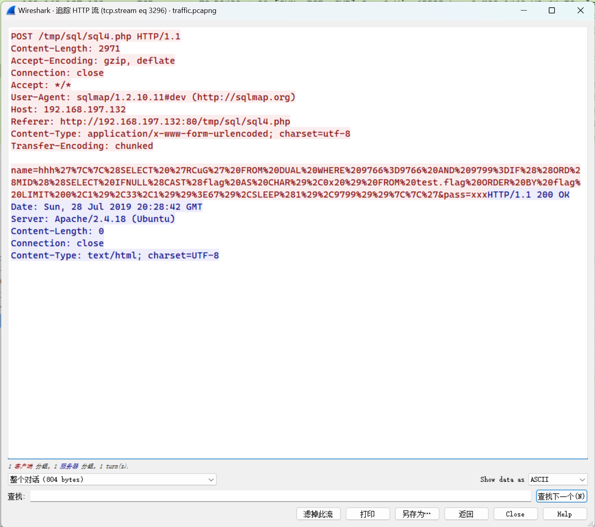Click the Close button at bottom
This screenshot has height=527, width=595.
[516, 514]
